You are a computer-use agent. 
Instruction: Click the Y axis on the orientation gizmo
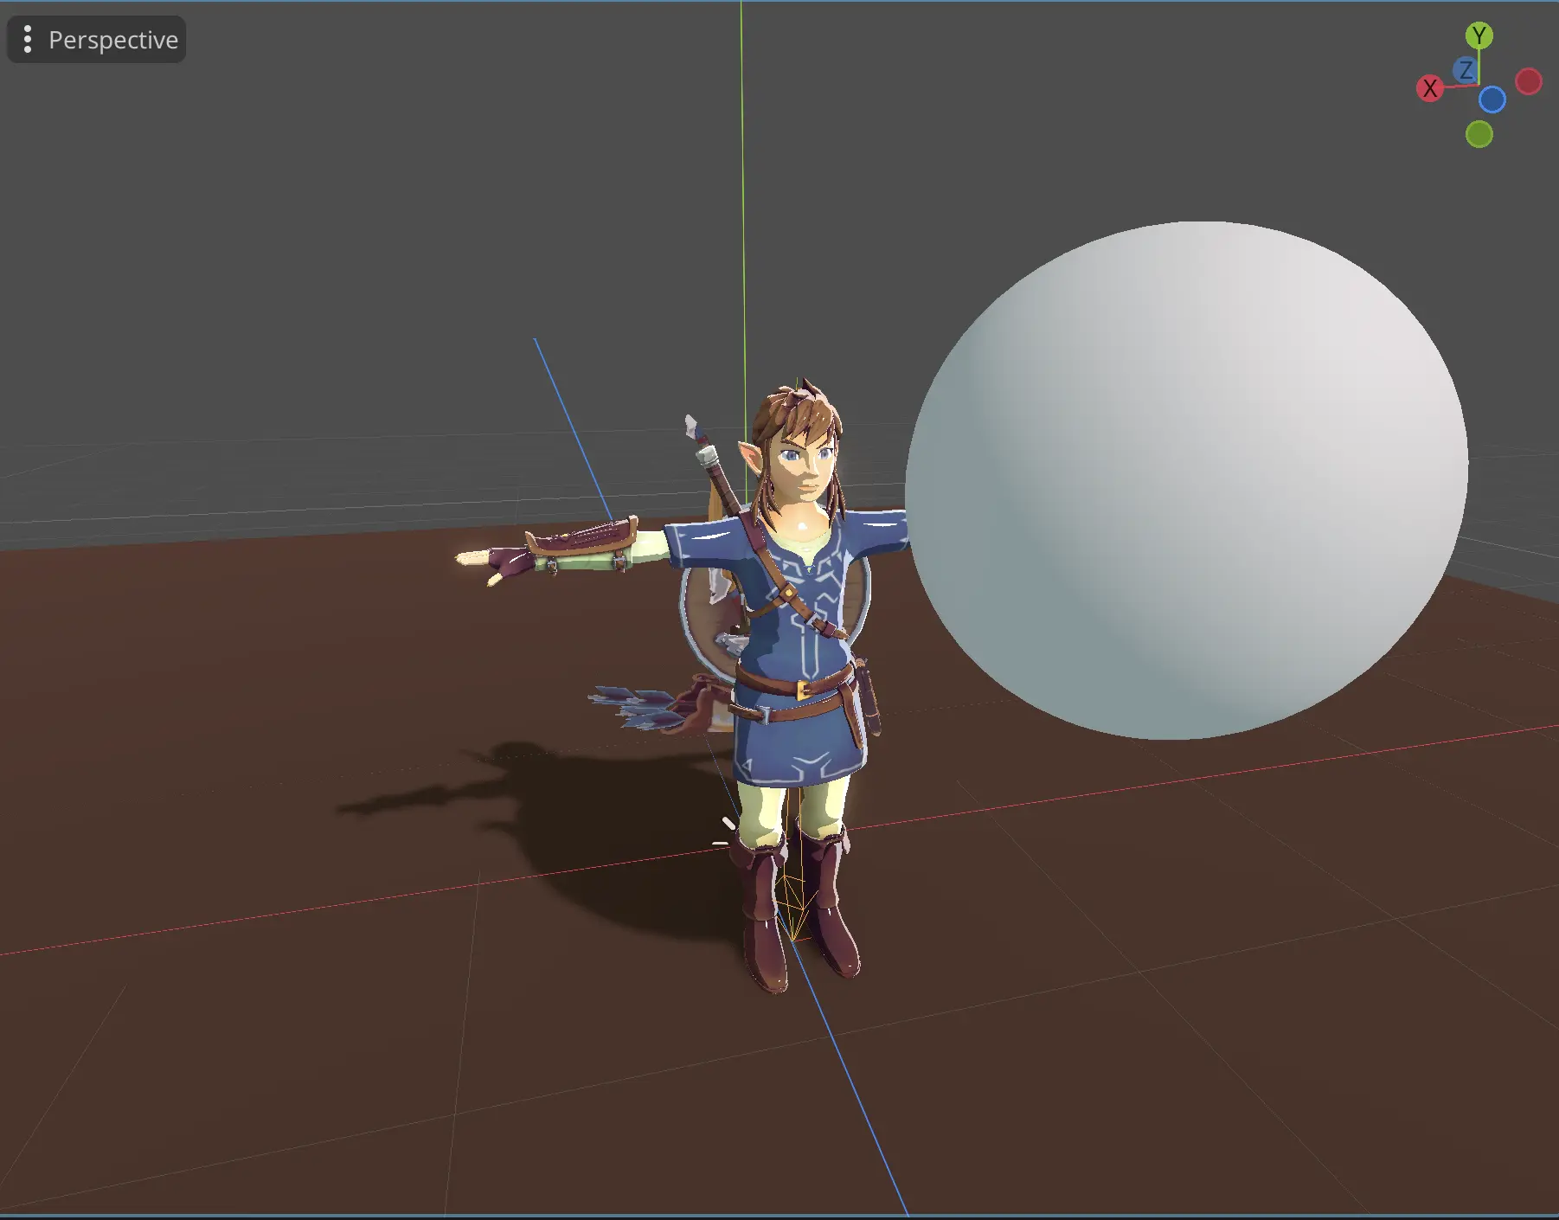1479,35
